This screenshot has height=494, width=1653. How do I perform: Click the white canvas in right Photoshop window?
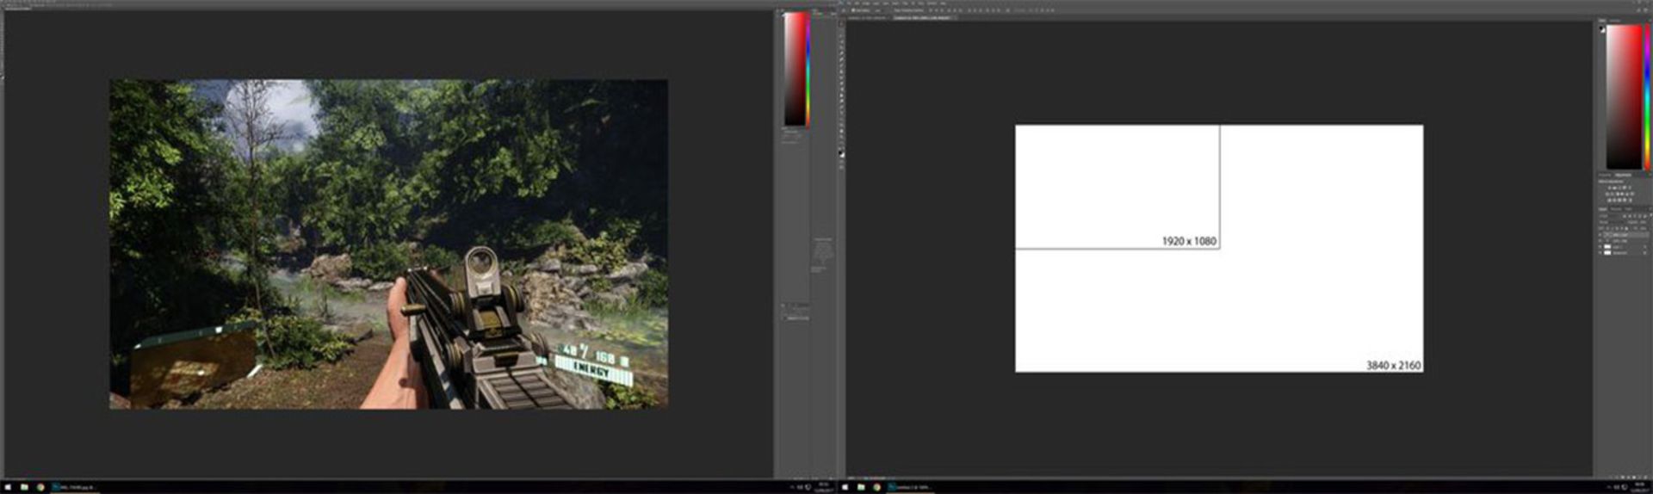coord(1219,249)
